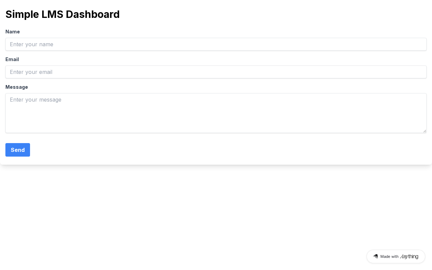Screen dimensions: 432x270
Task: Click the blue Send button
Action: (18, 150)
